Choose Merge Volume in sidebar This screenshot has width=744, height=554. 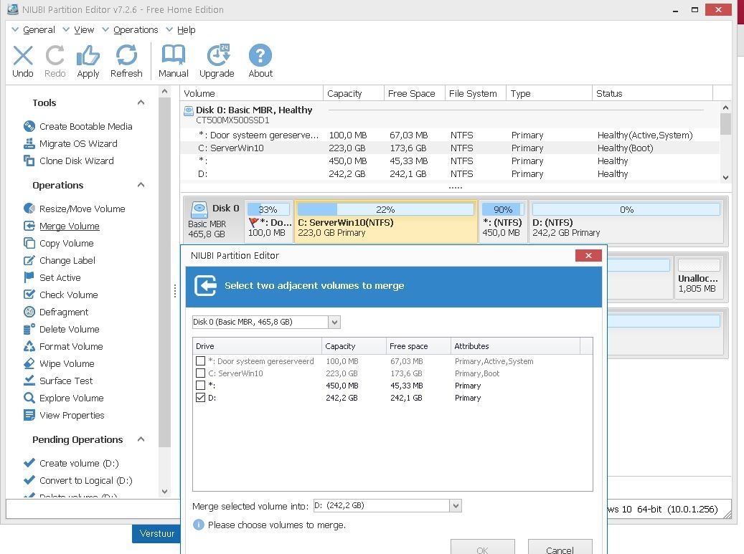(70, 226)
